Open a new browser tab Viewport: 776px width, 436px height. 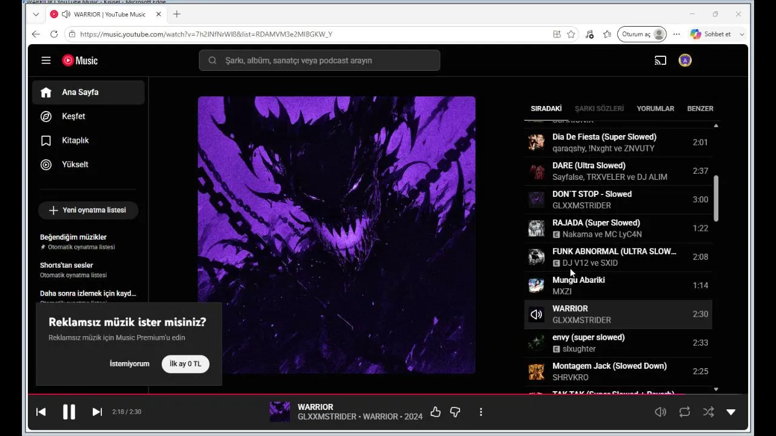pos(176,14)
